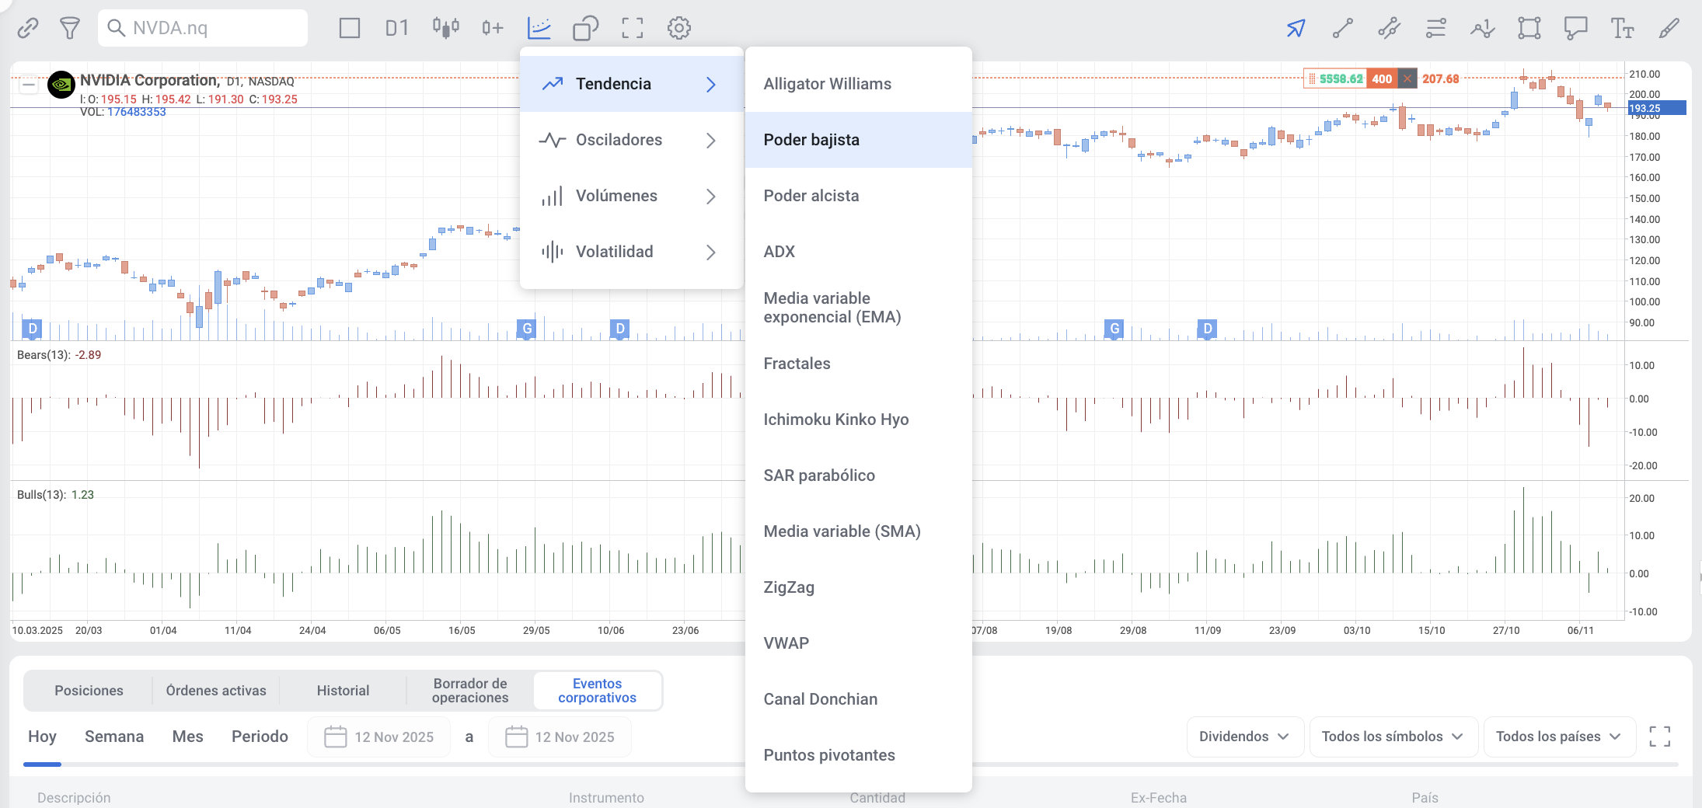Select the text label tool
This screenshot has height=808, width=1702.
[x=1623, y=29]
